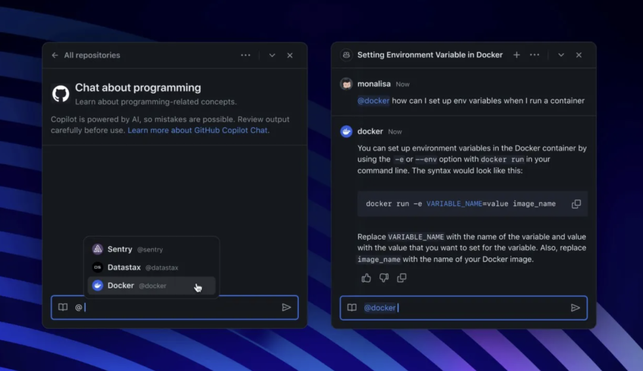Click the 'docker run -e VARIABLE_NAME=value image_name' code text
This screenshot has height=371, width=643.
pos(460,204)
